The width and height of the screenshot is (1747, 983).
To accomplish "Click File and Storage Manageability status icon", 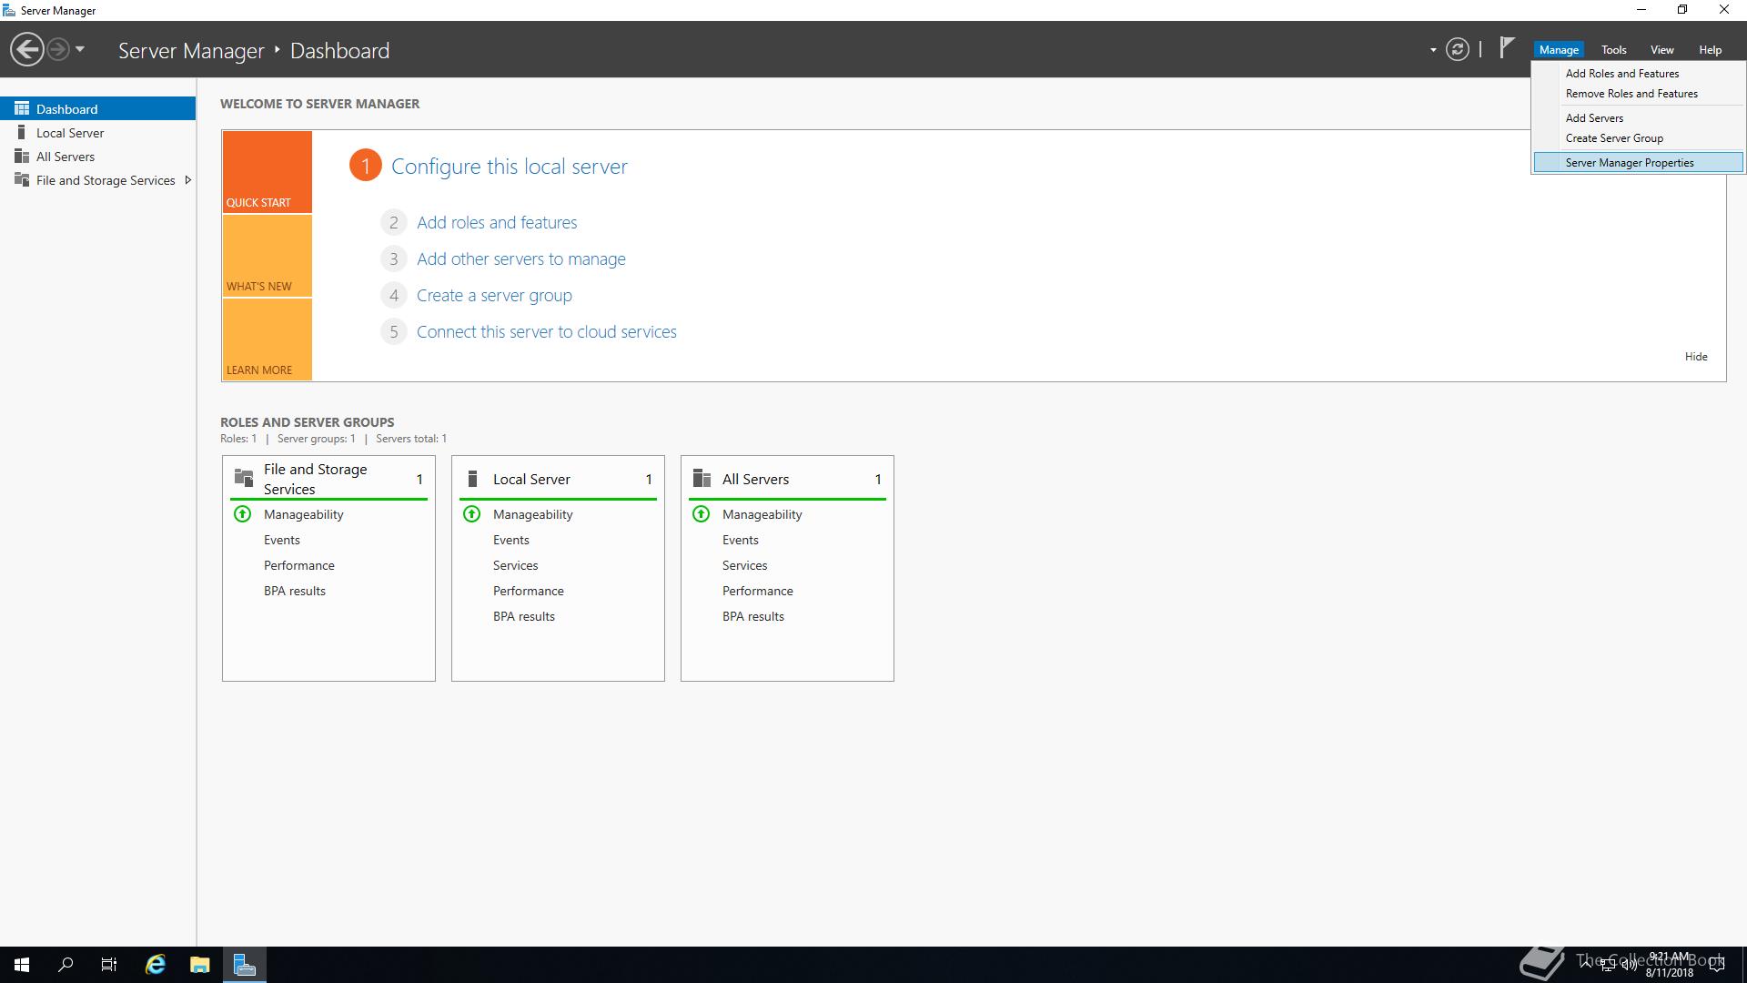I will pyautogui.click(x=242, y=514).
